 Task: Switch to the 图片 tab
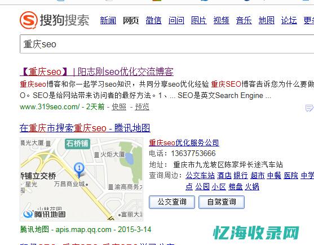198,20
